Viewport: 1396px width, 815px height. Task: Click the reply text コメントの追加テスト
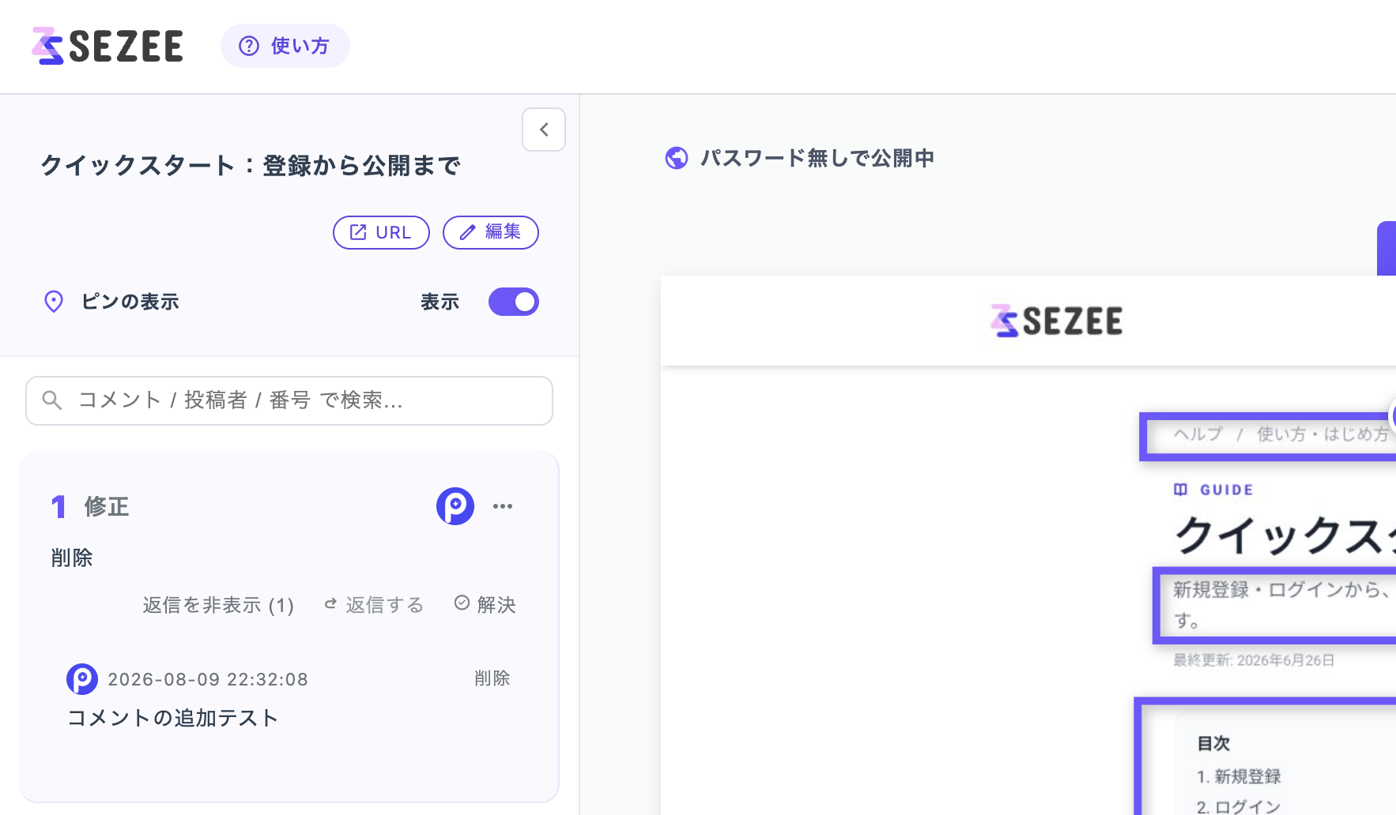[173, 718]
